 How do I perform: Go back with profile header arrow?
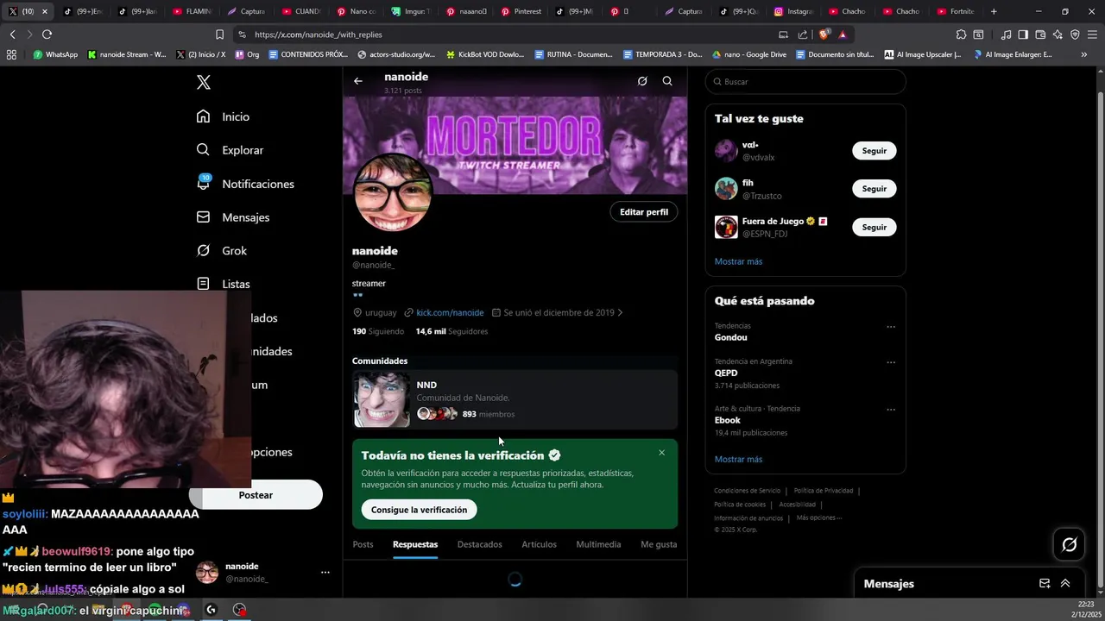tap(358, 81)
